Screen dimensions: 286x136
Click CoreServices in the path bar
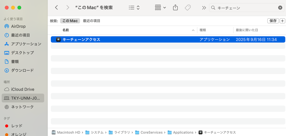coord(151,132)
